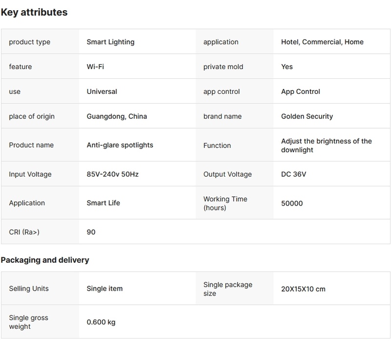Click the CRI (Ra>) label
This screenshot has width=391, height=341.
(24, 232)
